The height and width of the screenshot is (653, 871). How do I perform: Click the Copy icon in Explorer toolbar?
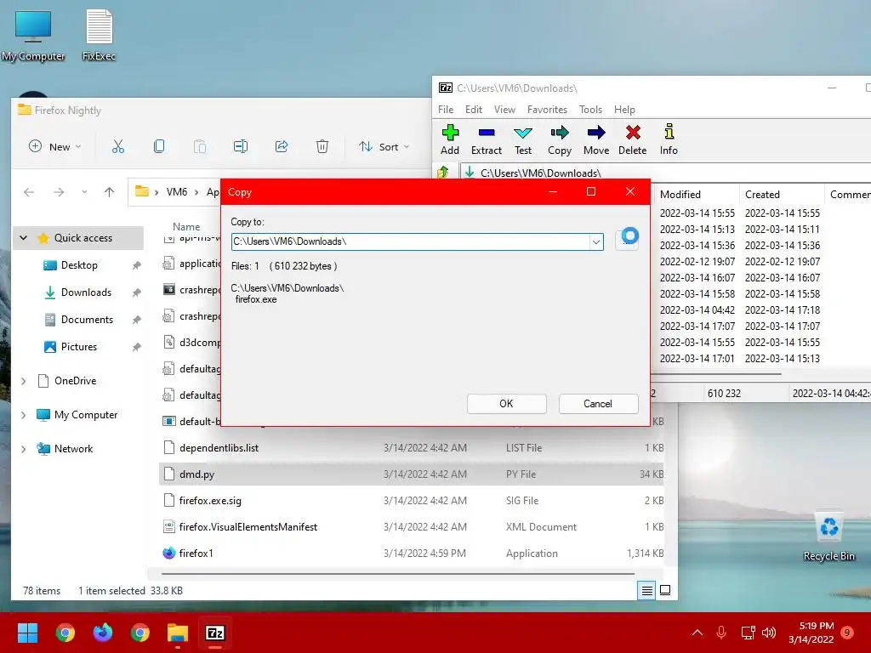pyautogui.click(x=159, y=146)
